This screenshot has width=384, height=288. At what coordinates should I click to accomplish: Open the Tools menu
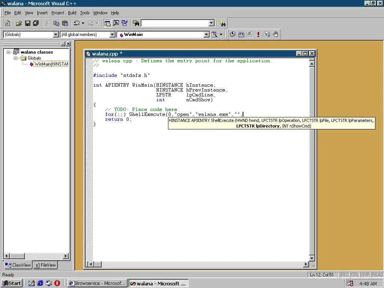tap(84, 13)
